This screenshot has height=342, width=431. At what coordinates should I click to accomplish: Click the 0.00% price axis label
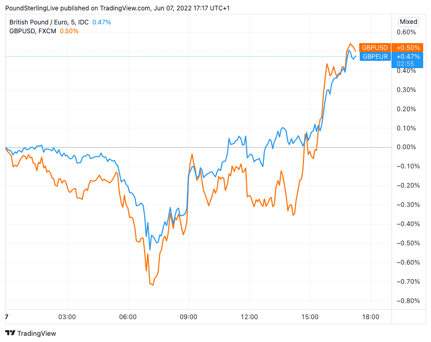click(407, 147)
